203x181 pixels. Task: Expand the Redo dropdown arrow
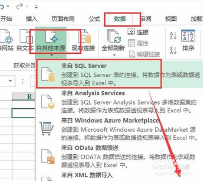[x=27, y=6]
